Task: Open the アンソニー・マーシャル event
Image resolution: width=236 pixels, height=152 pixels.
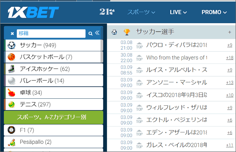Action: (177, 82)
